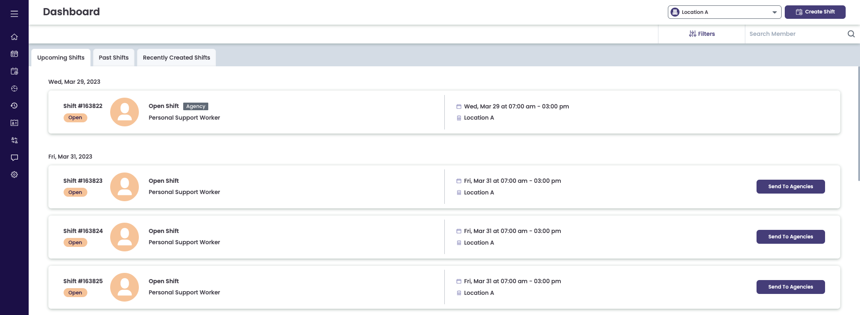
Task: Open the chat message icon in sidebar
Action: click(14, 157)
